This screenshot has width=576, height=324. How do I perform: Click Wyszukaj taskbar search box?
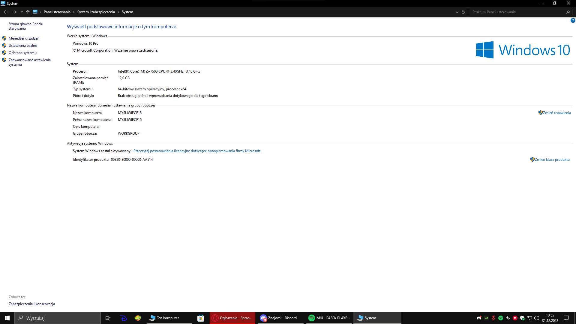coord(58,318)
